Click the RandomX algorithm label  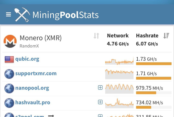[29, 46]
